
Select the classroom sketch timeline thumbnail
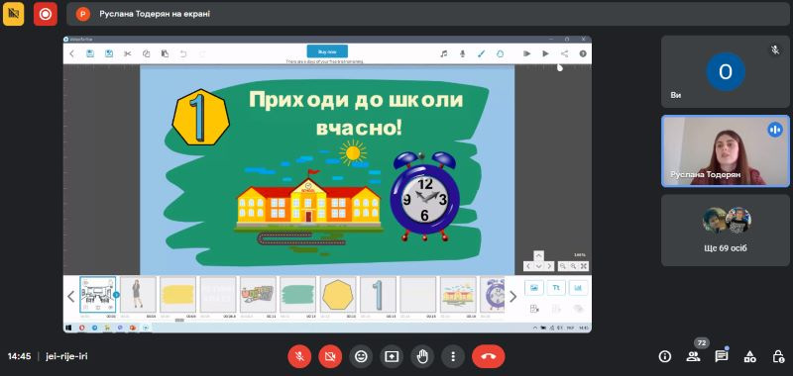coord(97,294)
